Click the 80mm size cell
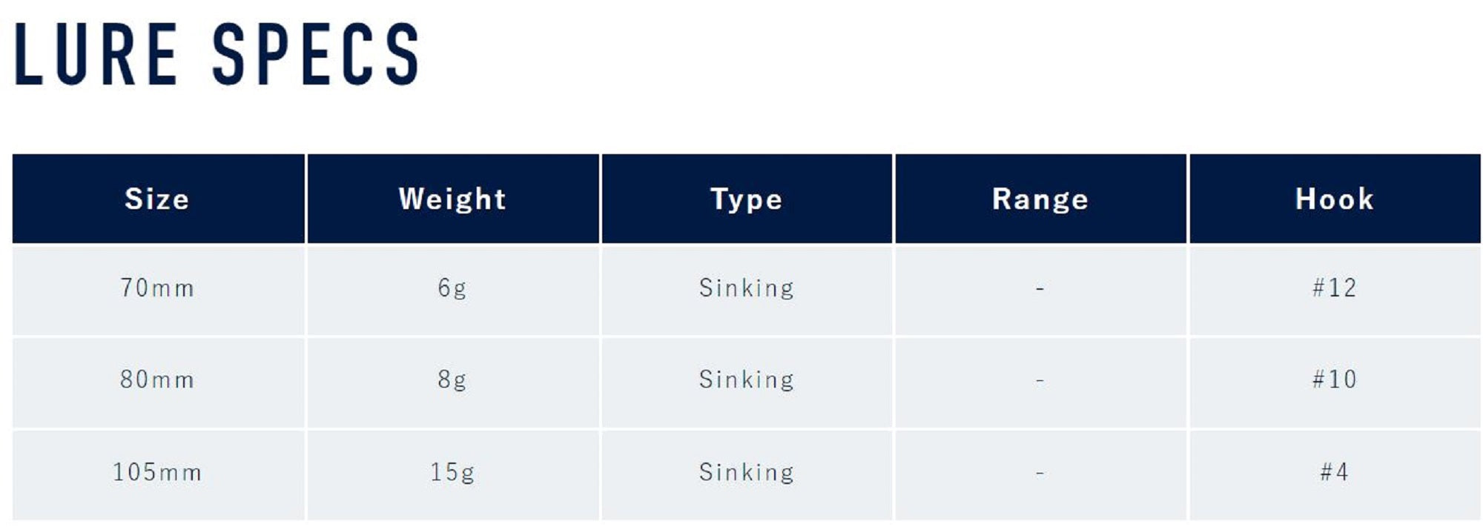 click(x=157, y=379)
